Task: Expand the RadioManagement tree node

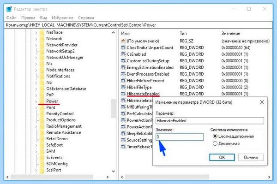Action: point(36,126)
